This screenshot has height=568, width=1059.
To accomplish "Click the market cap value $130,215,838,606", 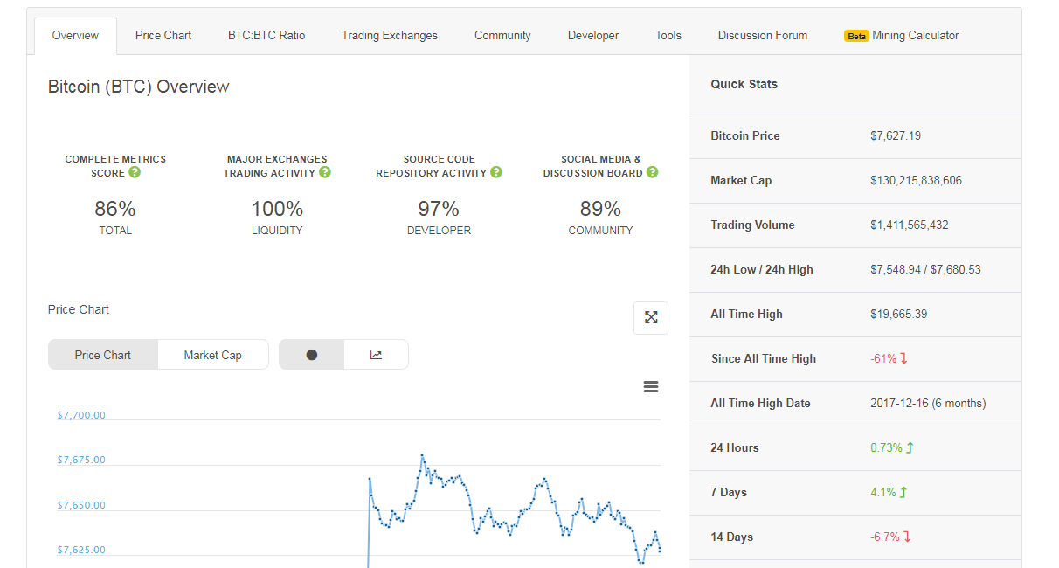I will [x=916, y=180].
